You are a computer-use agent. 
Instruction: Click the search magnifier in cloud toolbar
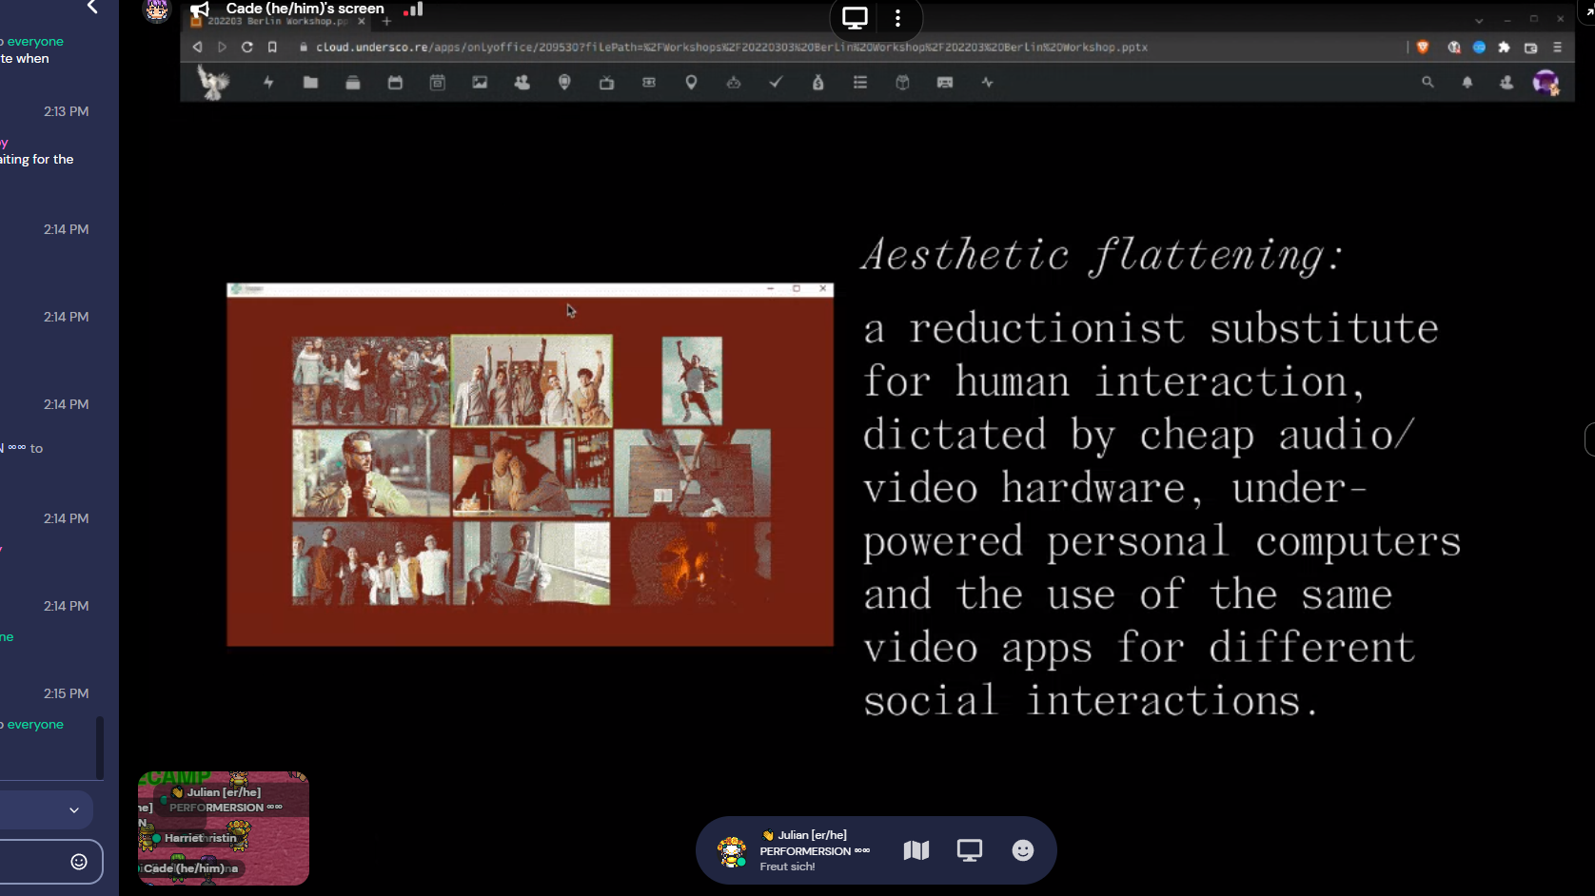1428,83
